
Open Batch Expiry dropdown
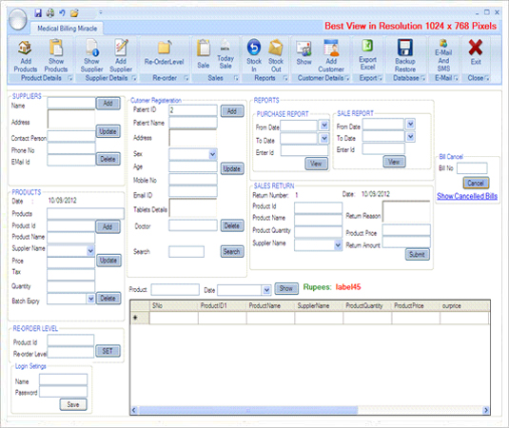click(90, 299)
